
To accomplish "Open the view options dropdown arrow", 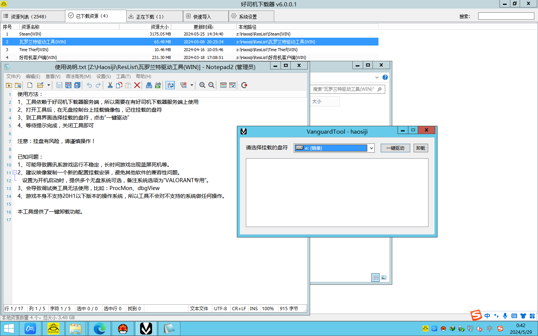I will pyautogui.click(x=192, y=85).
